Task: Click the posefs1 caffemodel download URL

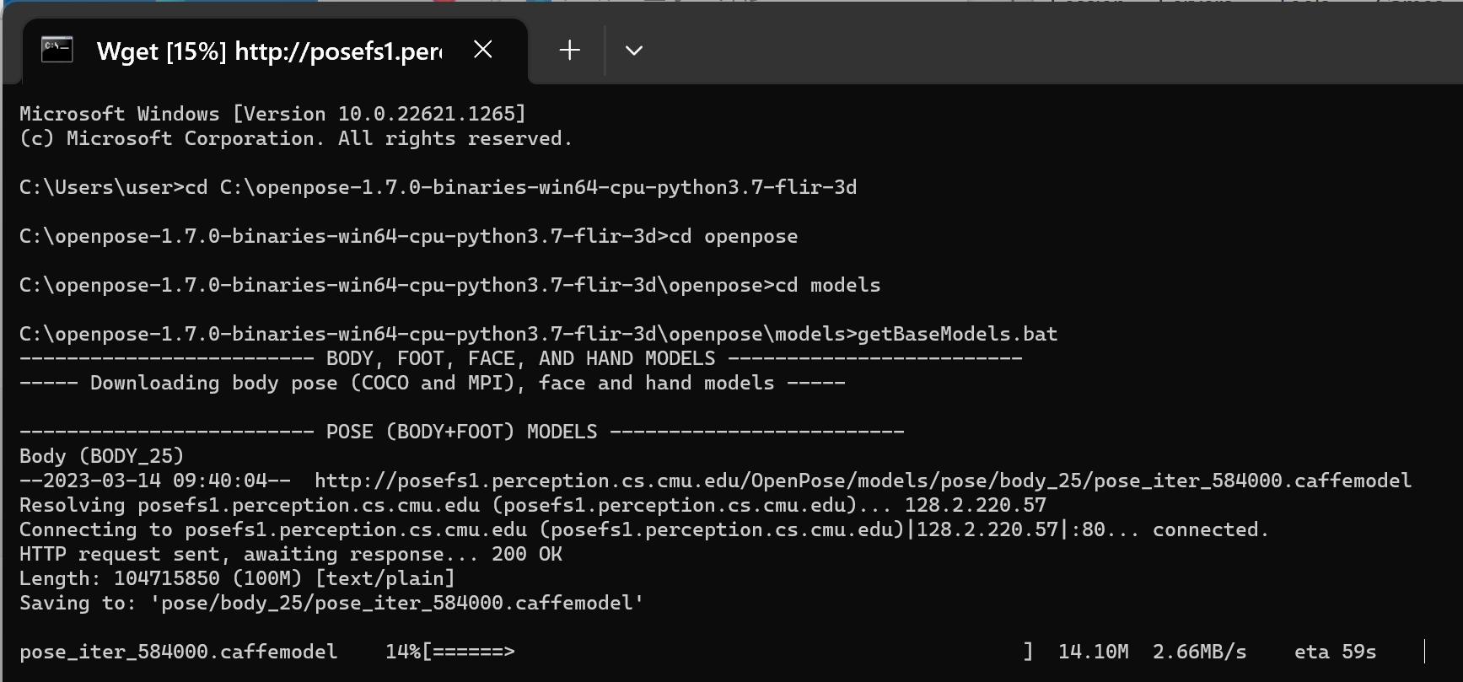Action: pyautogui.click(x=863, y=481)
